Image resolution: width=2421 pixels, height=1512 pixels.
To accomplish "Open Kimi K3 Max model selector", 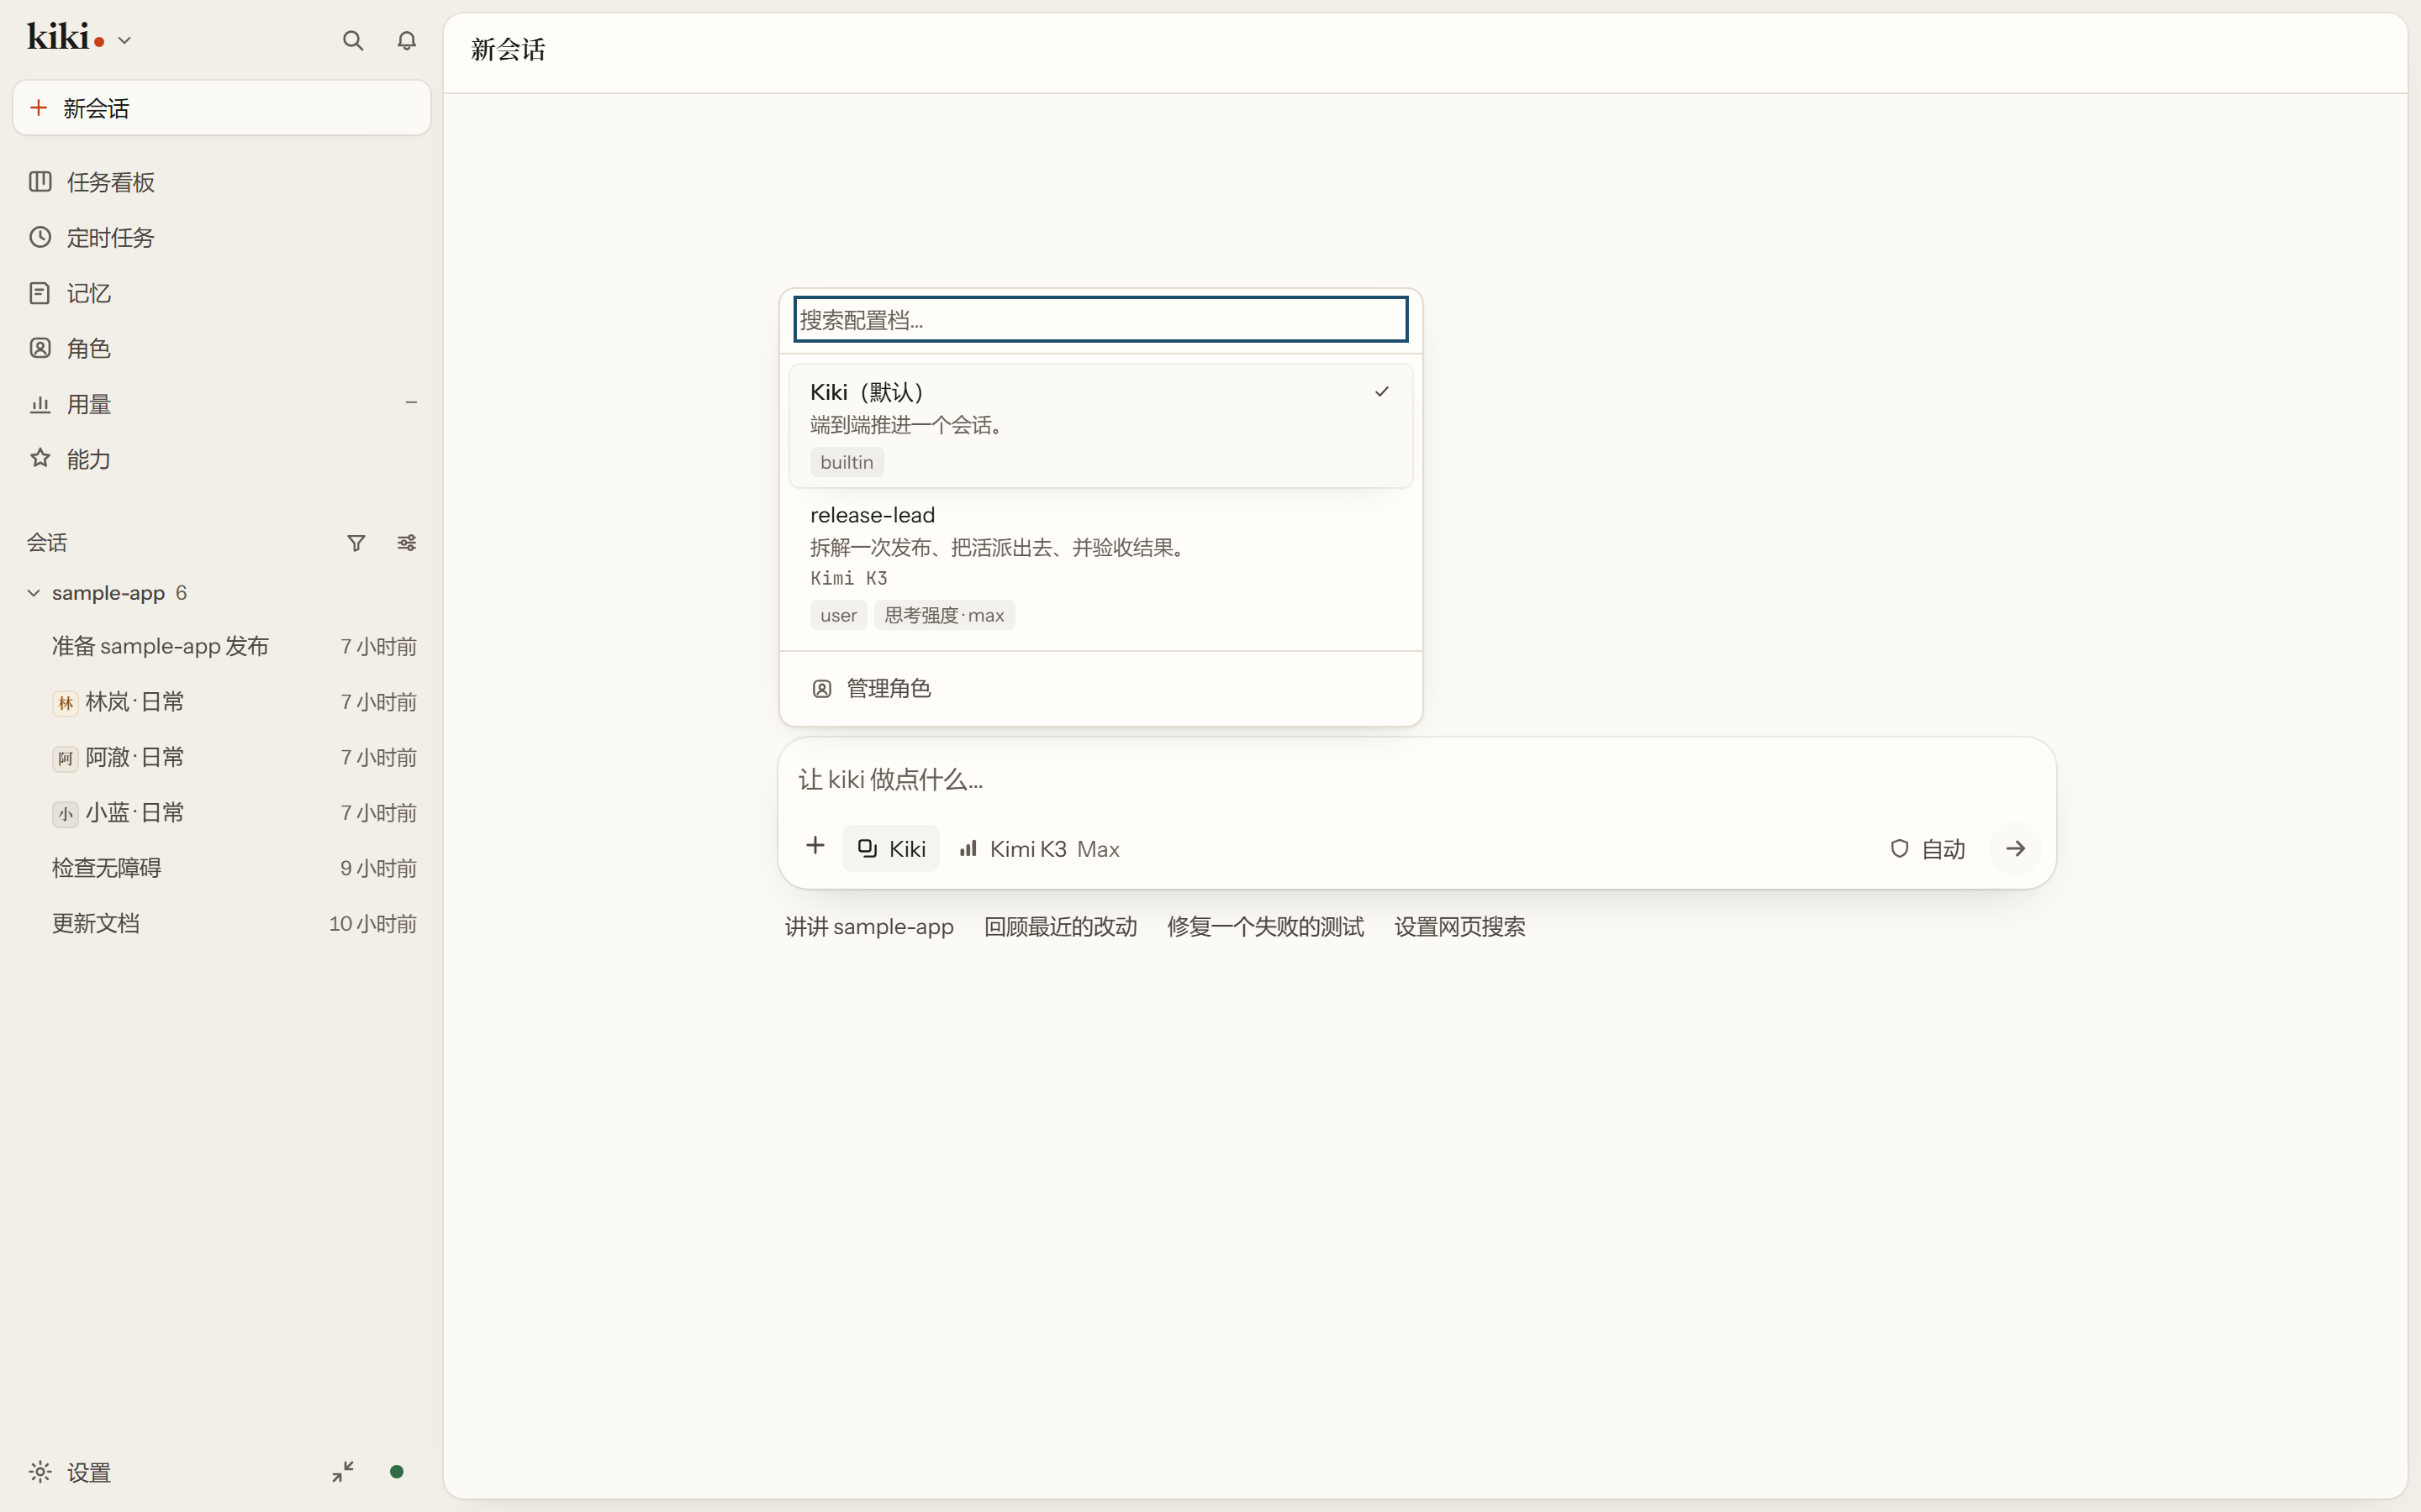I will pyautogui.click(x=1038, y=848).
